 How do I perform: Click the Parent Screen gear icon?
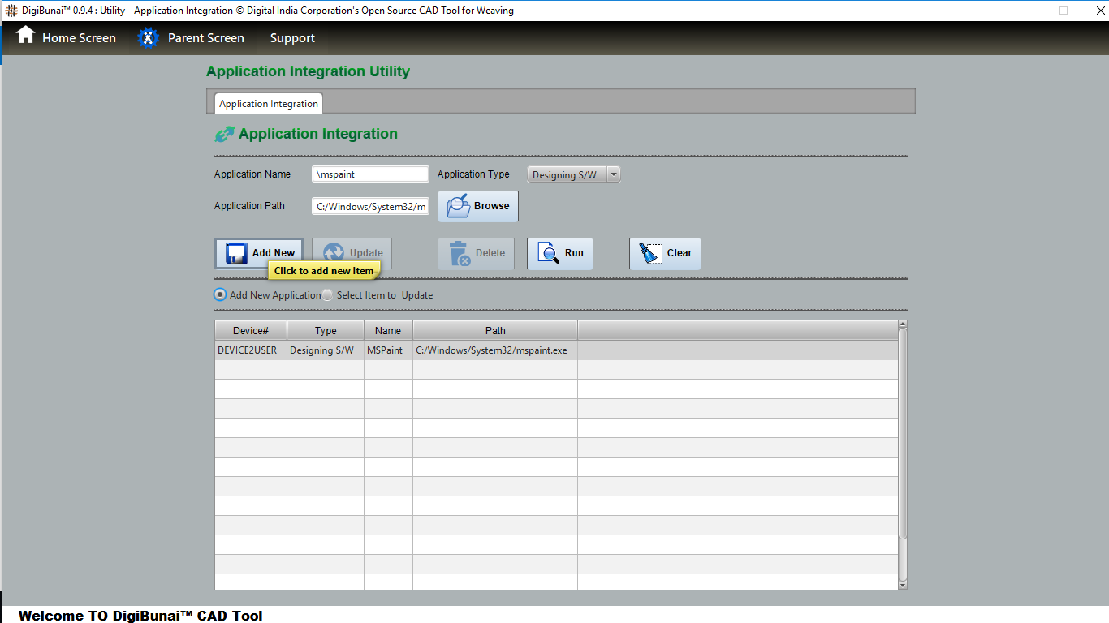pos(148,38)
